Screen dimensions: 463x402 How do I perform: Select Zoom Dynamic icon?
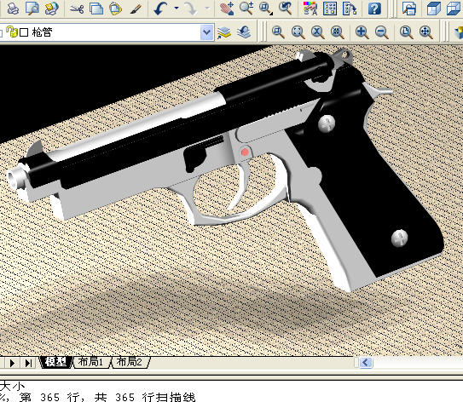click(x=298, y=32)
